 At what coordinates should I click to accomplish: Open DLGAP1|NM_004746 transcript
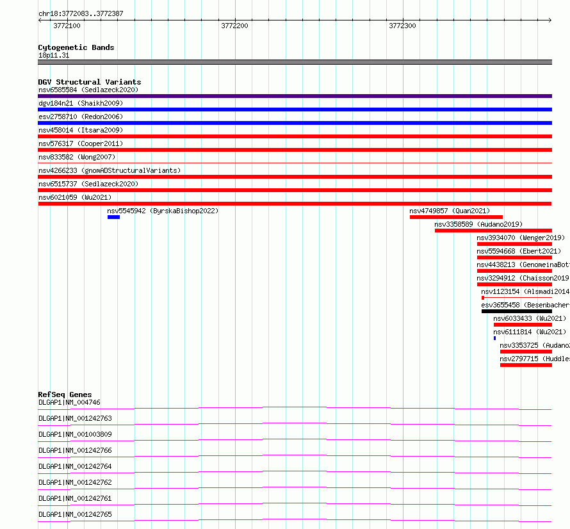click(x=69, y=402)
